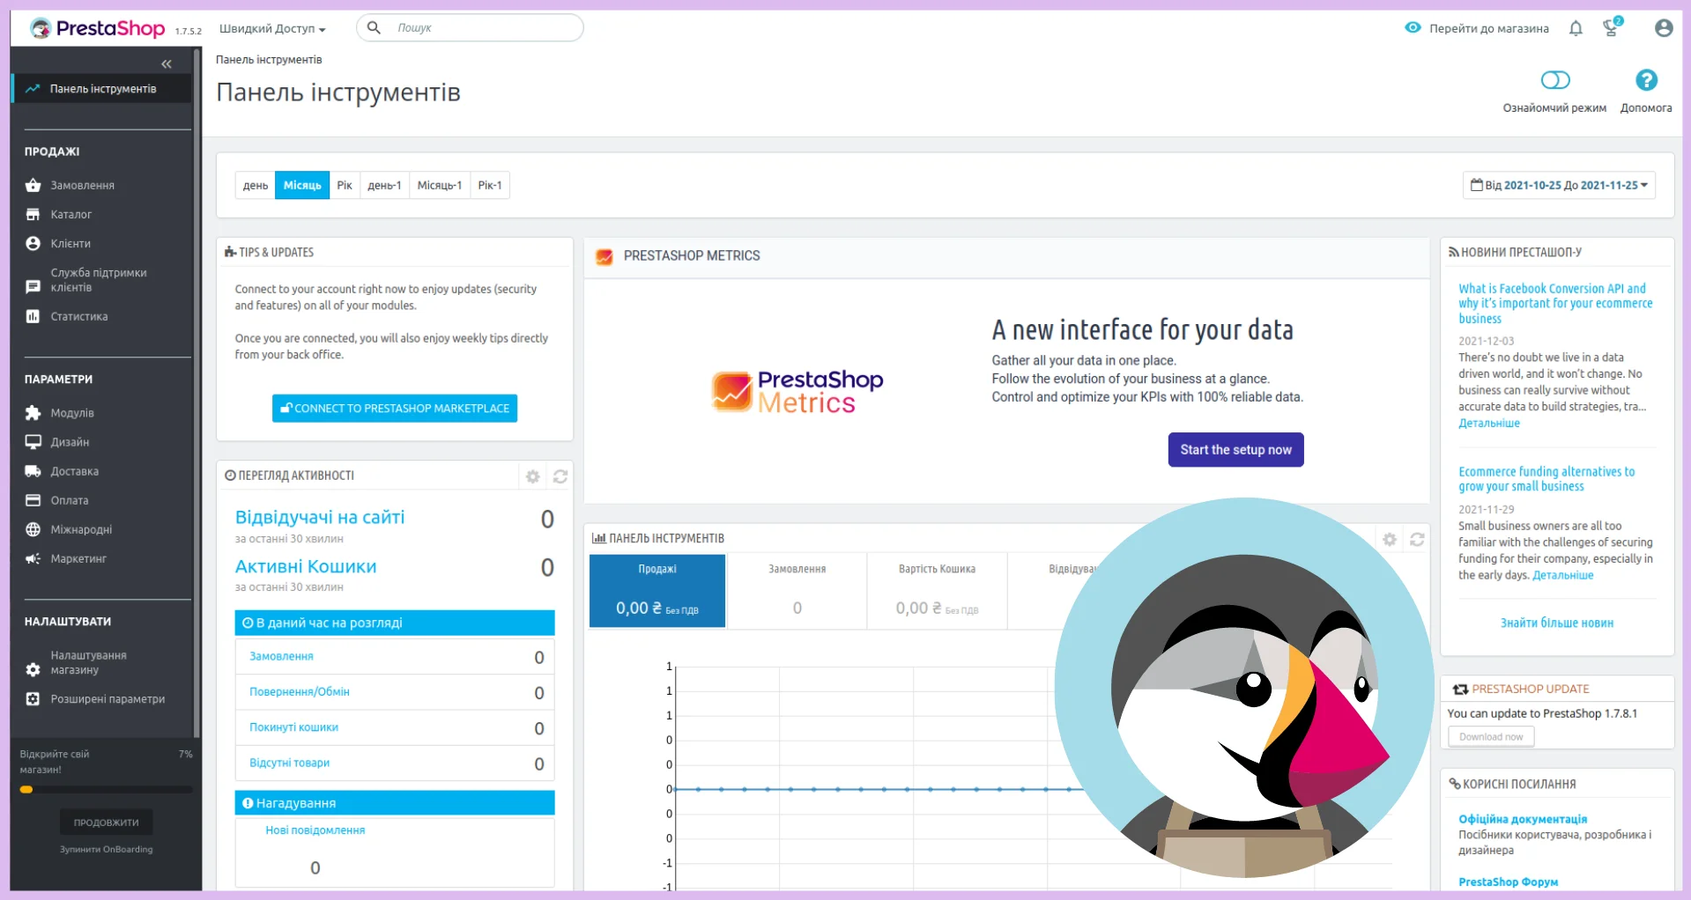Collapse the sidebar with double-chevron icon
This screenshot has height=900, width=1691.
click(x=167, y=64)
